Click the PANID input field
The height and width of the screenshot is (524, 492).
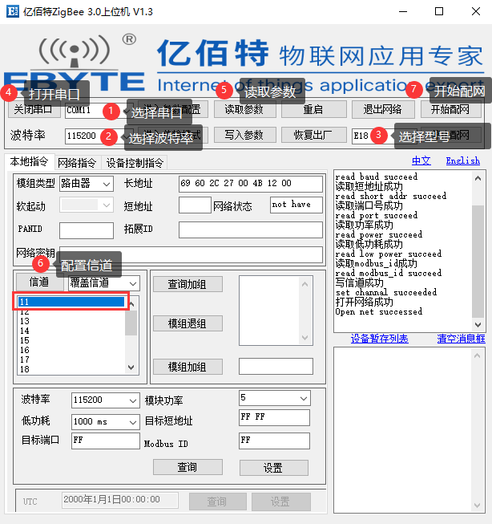click(x=87, y=230)
